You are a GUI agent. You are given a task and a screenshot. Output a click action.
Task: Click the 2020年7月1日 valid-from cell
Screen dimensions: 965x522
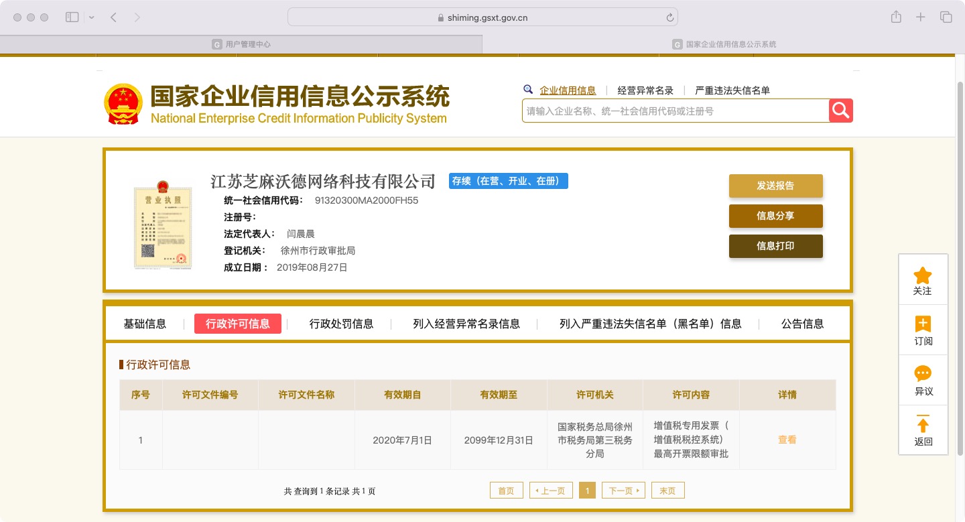point(403,440)
